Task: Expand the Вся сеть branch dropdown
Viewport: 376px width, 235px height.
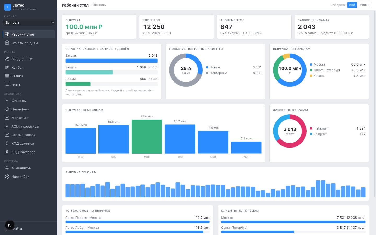Action: click(x=29, y=22)
